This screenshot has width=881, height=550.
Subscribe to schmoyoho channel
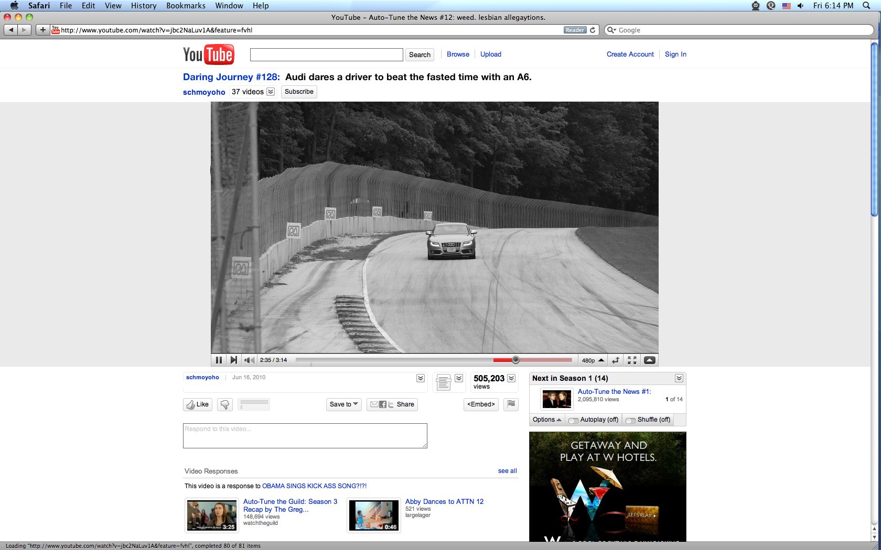tap(299, 92)
